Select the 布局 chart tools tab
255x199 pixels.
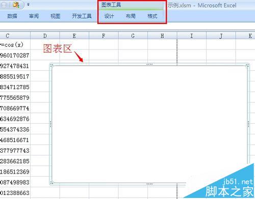point(131,16)
